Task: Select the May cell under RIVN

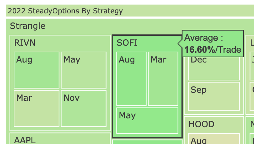Action: click(84, 70)
